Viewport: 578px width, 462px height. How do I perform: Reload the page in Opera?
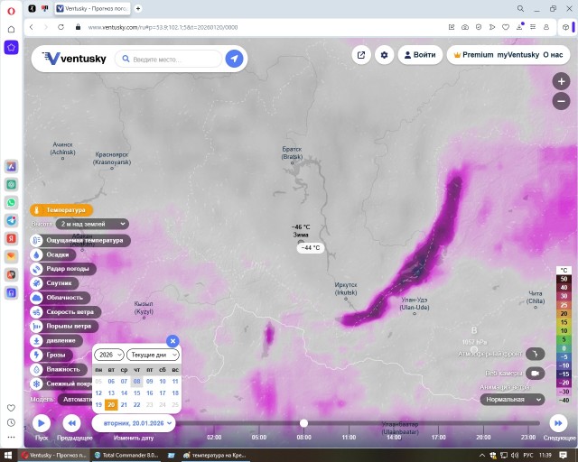pyautogui.click(x=61, y=27)
